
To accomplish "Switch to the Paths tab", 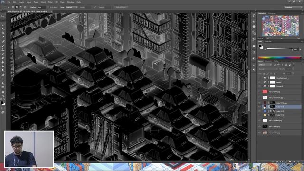I will (276, 61).
